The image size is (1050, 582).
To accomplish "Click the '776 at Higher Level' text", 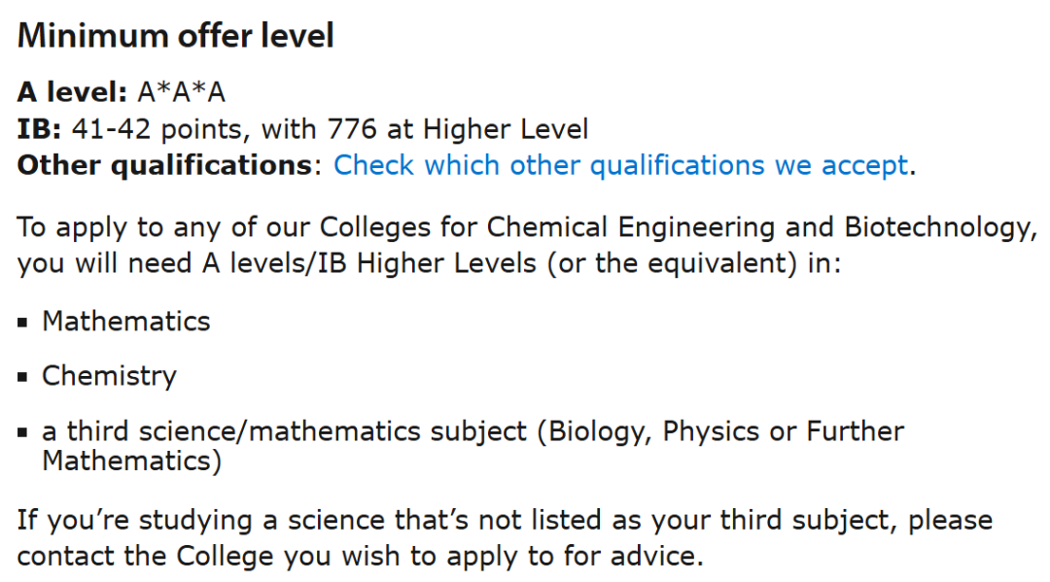I will click(457, 128).
